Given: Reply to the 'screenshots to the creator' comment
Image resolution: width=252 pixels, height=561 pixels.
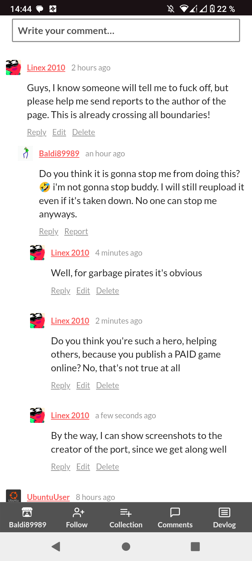Looking at the screenshot, I should tap(61, 467).
